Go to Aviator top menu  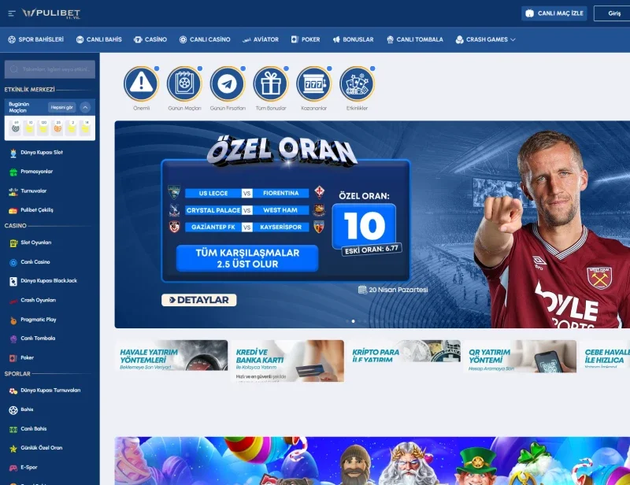point(261,39)
